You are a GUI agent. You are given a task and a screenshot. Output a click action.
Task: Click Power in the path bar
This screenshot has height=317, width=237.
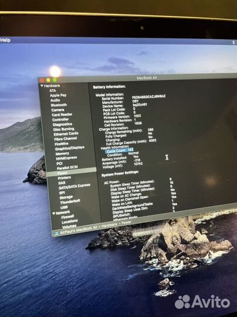126,222
